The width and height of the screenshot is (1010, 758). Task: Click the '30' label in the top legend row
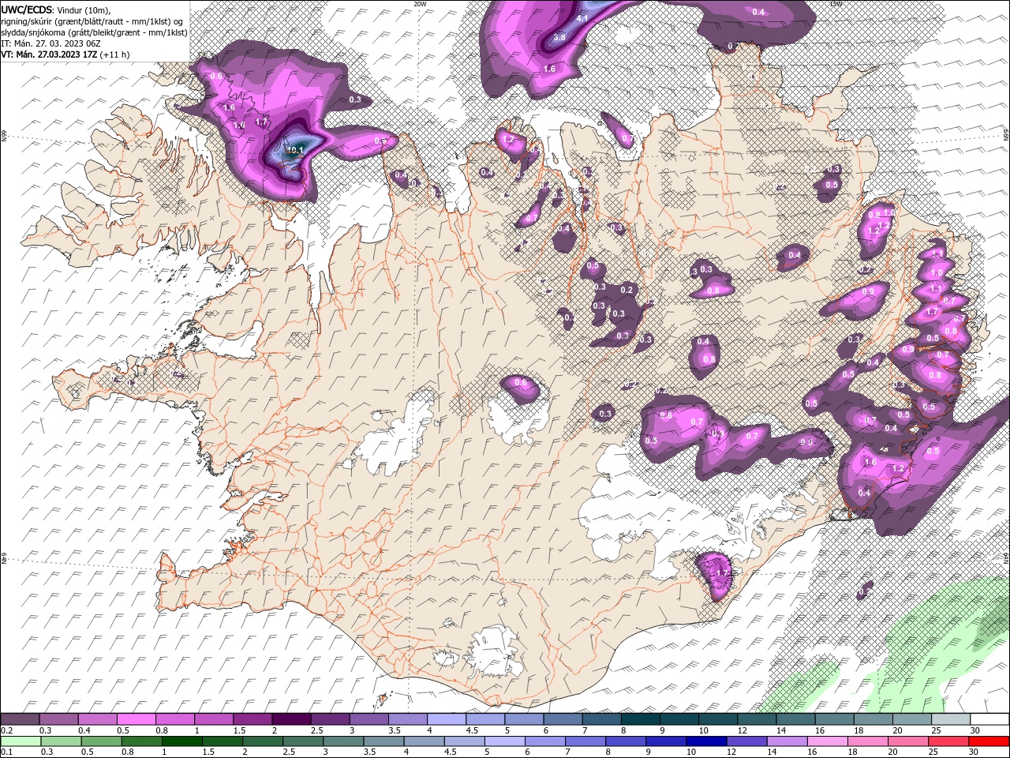(975, 730)
